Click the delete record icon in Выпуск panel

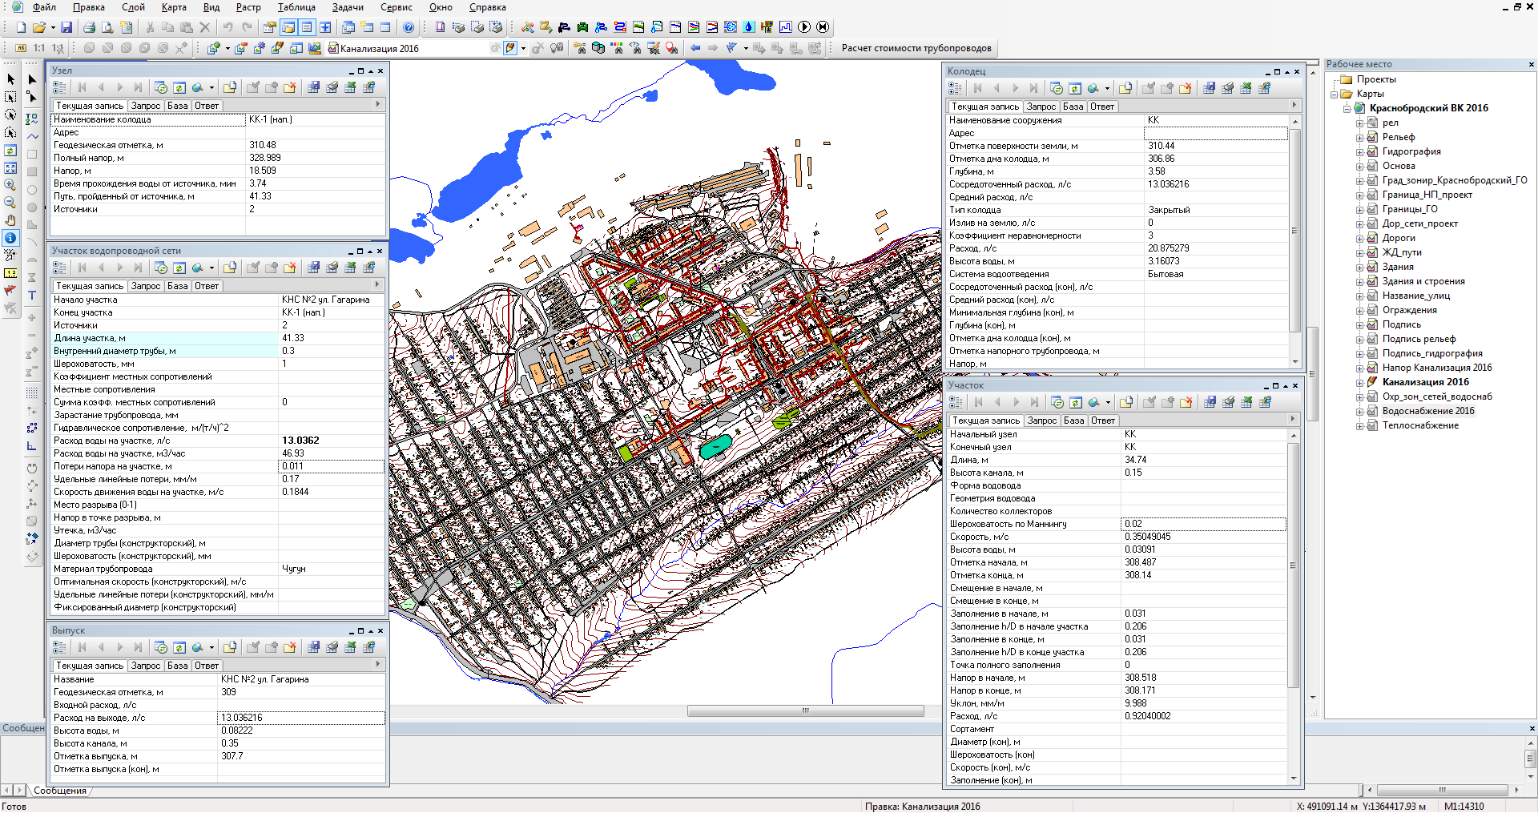289,647
